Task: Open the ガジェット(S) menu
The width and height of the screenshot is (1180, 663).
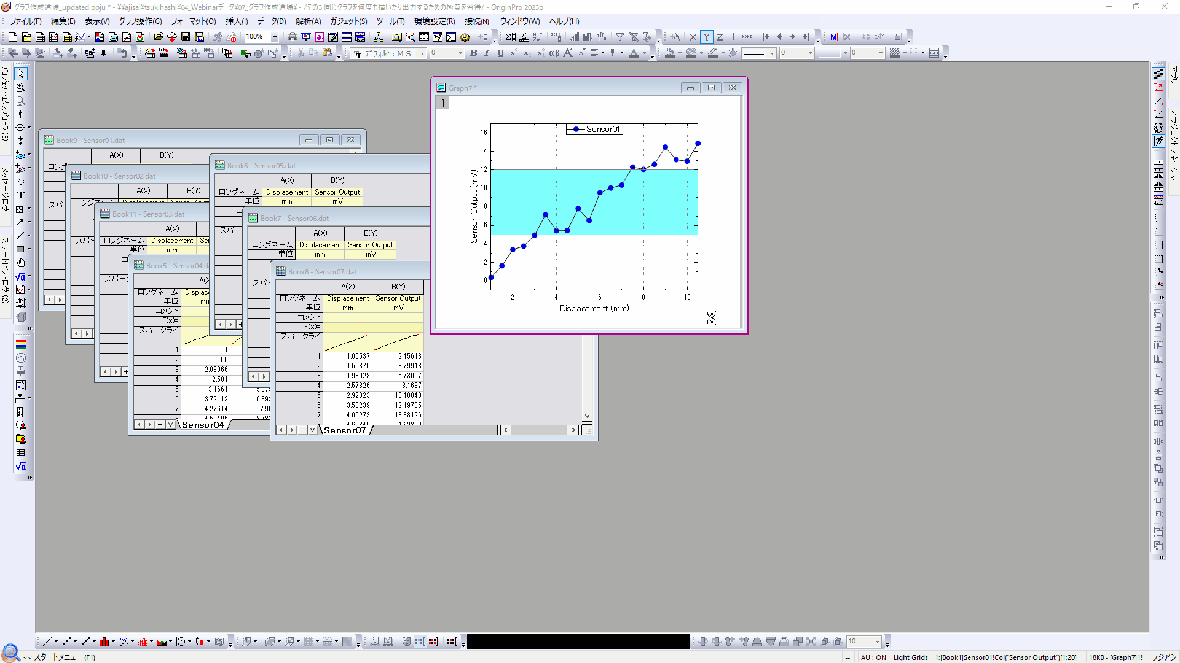Action: (x=348, y=21)
